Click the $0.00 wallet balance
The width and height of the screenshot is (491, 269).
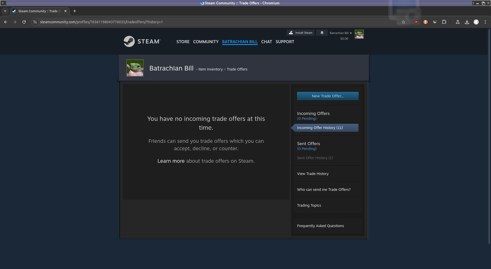(344, 39)
